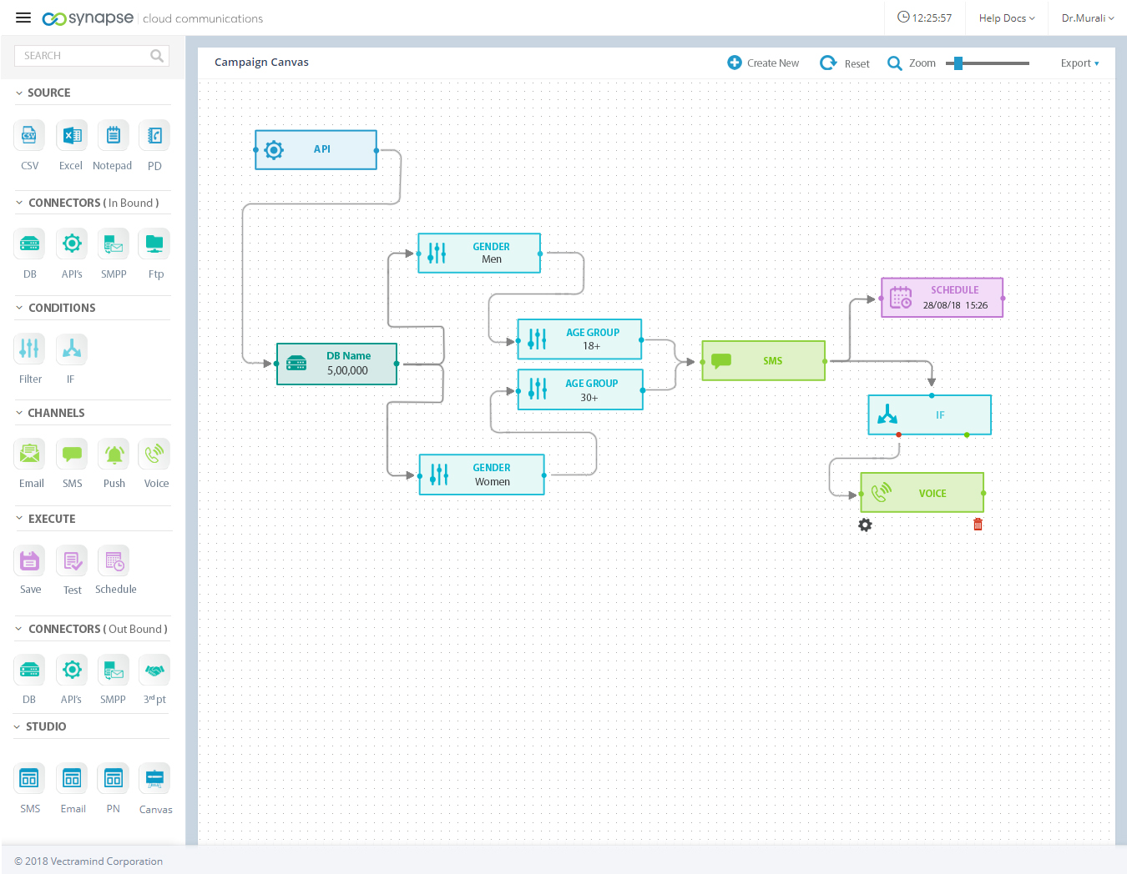Collapse the STUDIO section
1127x874 pixels.
18,727
